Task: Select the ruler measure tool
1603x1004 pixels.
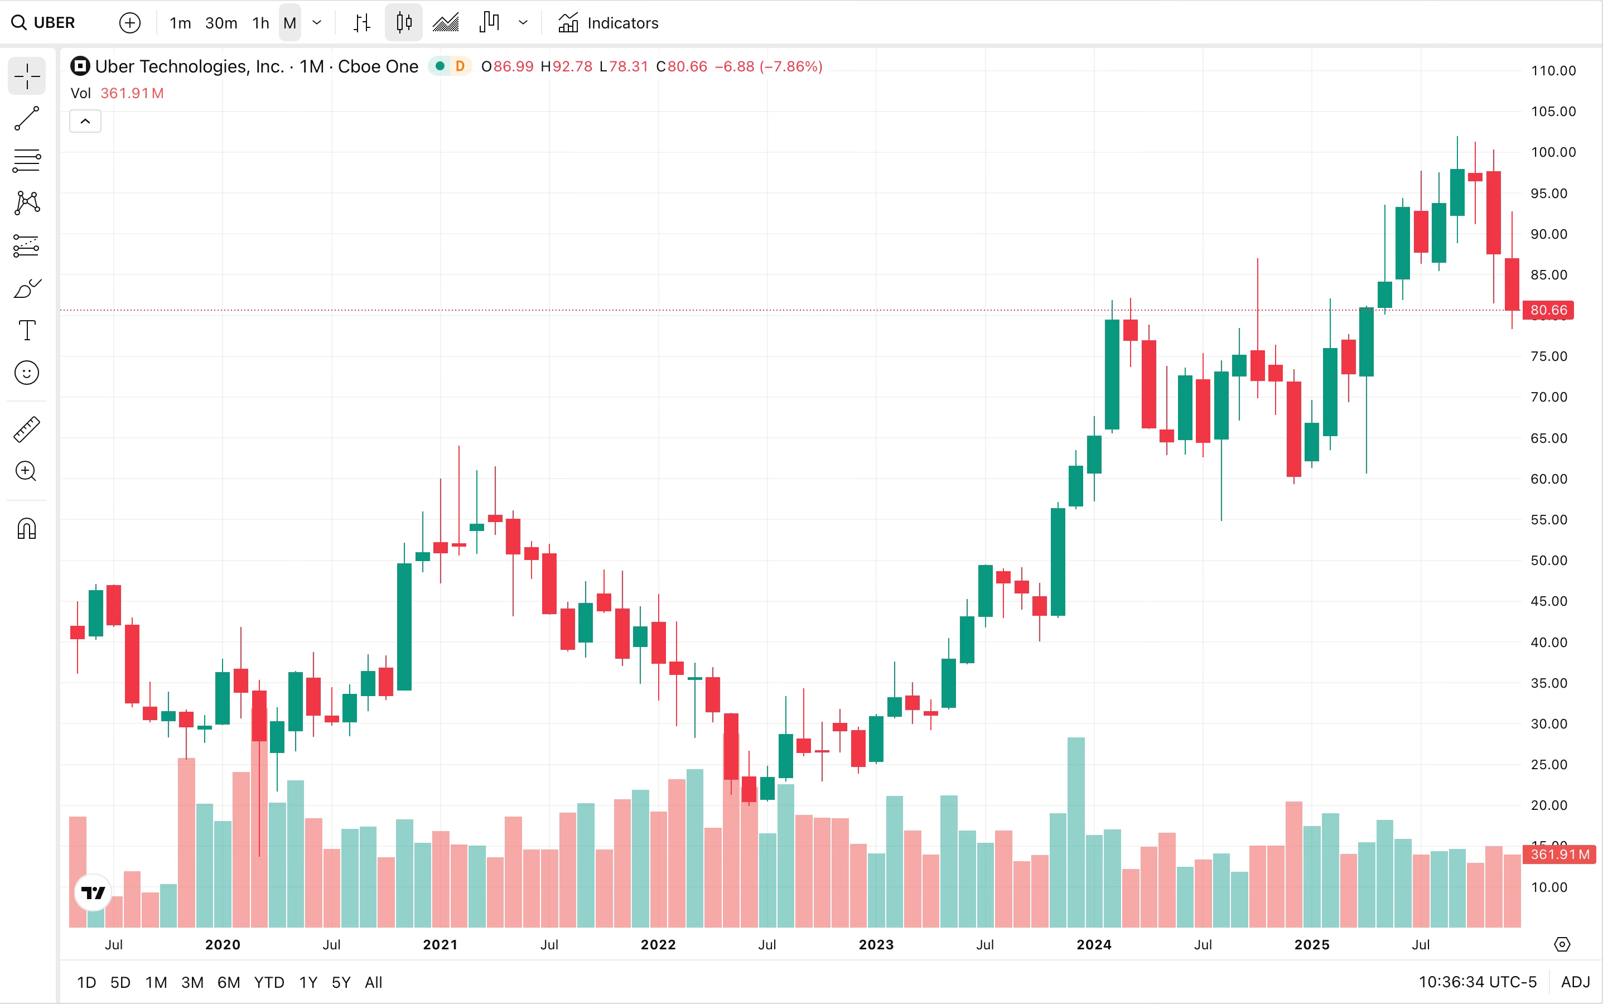Action: (x=27, y=429)
